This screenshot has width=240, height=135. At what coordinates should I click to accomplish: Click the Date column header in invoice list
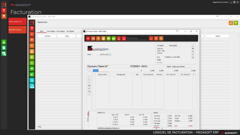click(67, 36)
